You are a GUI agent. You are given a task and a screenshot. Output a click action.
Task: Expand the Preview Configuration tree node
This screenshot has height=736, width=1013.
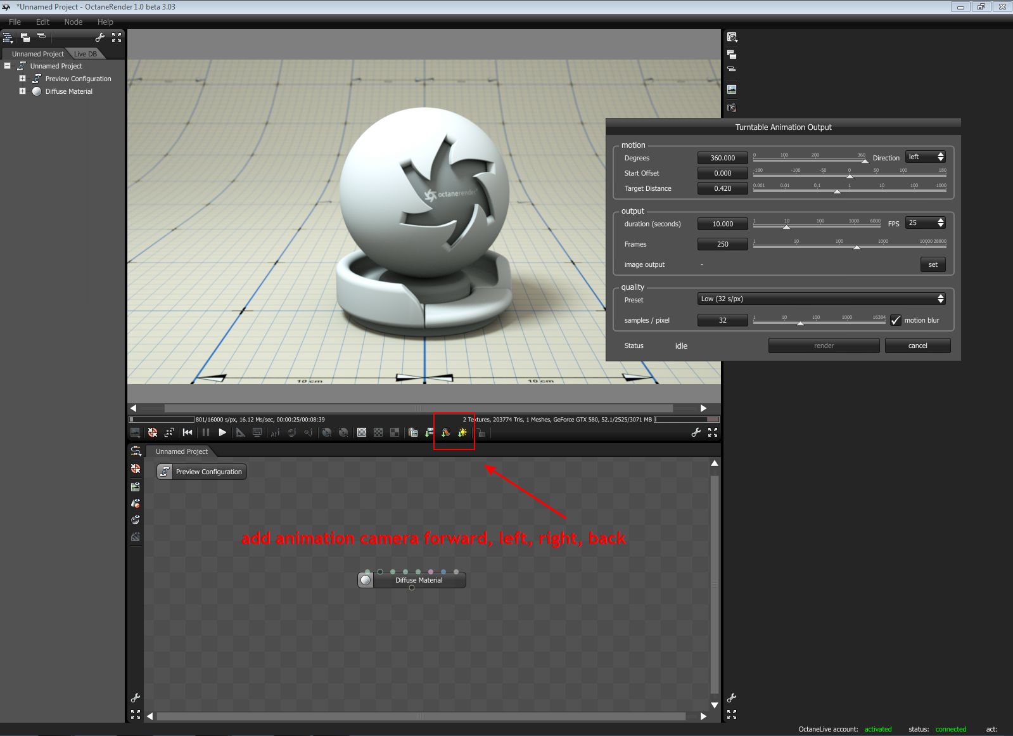22,79
